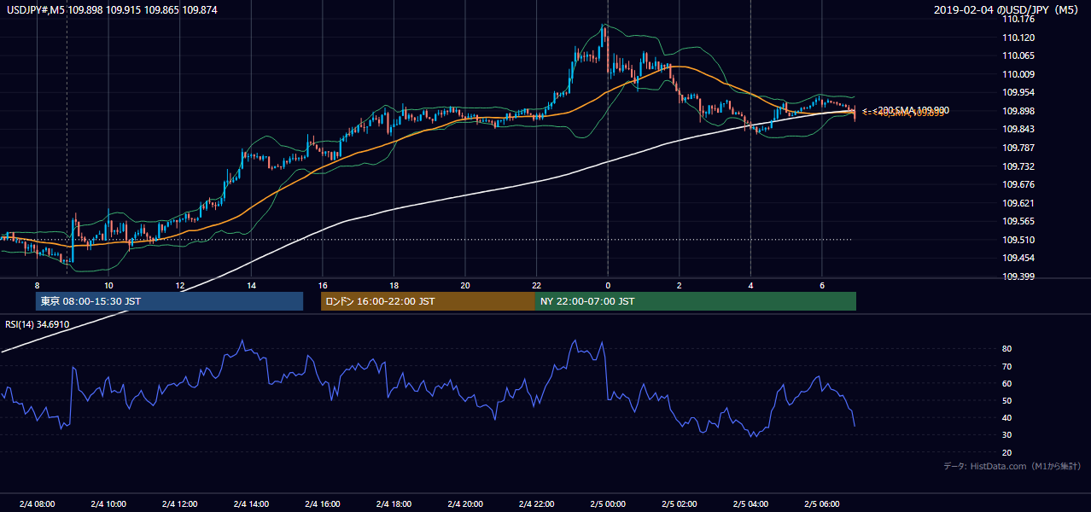Click price axis label 110.009

1019,74
